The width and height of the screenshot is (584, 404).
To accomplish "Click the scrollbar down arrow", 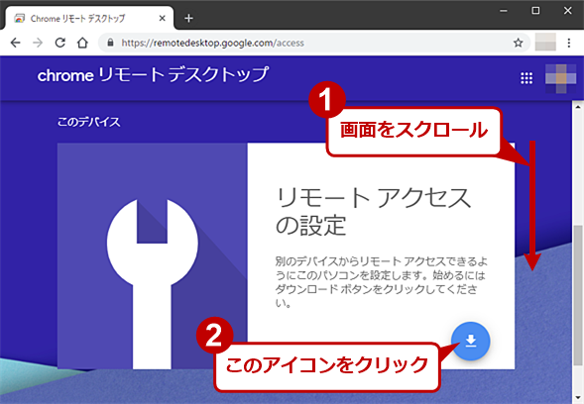I will tap(578, 398).
